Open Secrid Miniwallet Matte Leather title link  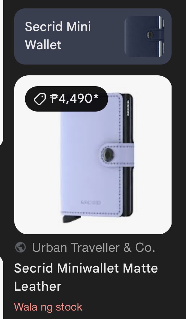click(x=86, y=277)
